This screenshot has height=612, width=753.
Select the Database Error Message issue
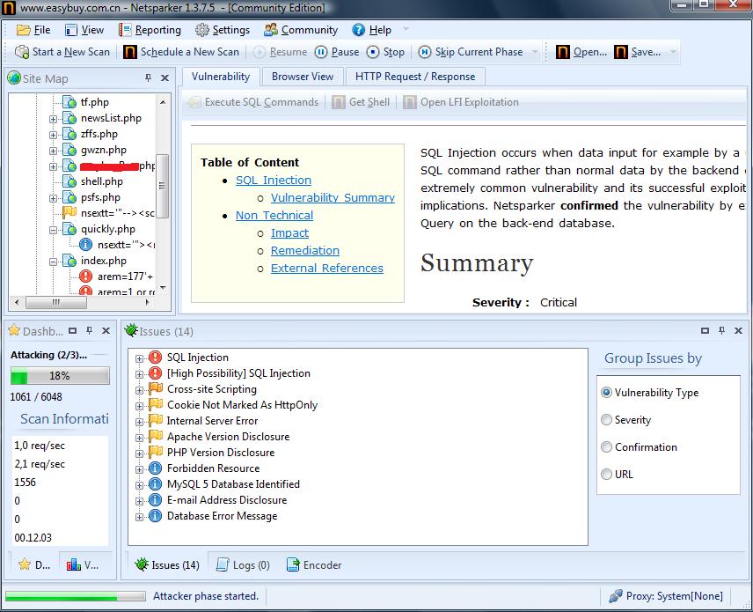[x=222, y=516]
